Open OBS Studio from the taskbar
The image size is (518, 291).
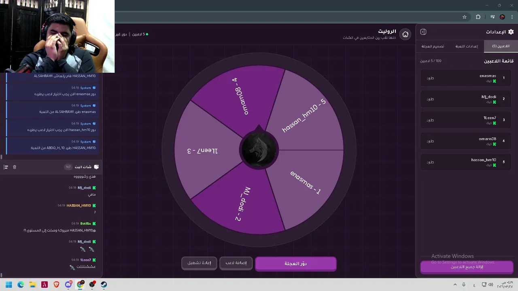pos(92,285)
